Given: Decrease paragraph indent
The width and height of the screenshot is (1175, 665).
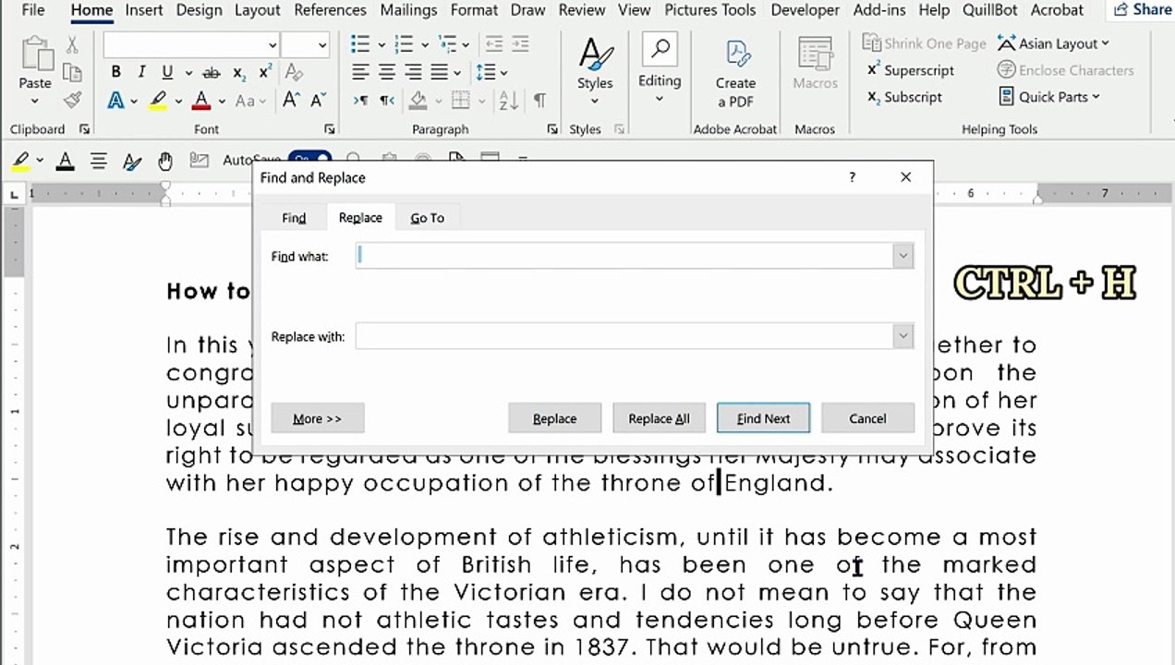Looking at the screenshot, I should point(494,44).
